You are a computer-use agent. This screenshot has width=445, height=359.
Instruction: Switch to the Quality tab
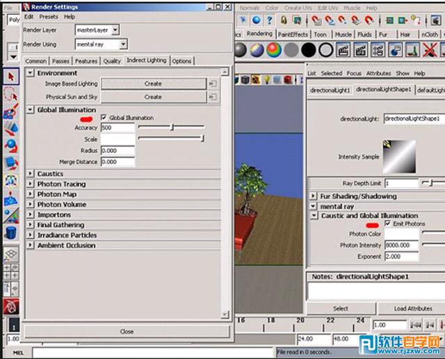pyautogui.click(x=112, y=61)
